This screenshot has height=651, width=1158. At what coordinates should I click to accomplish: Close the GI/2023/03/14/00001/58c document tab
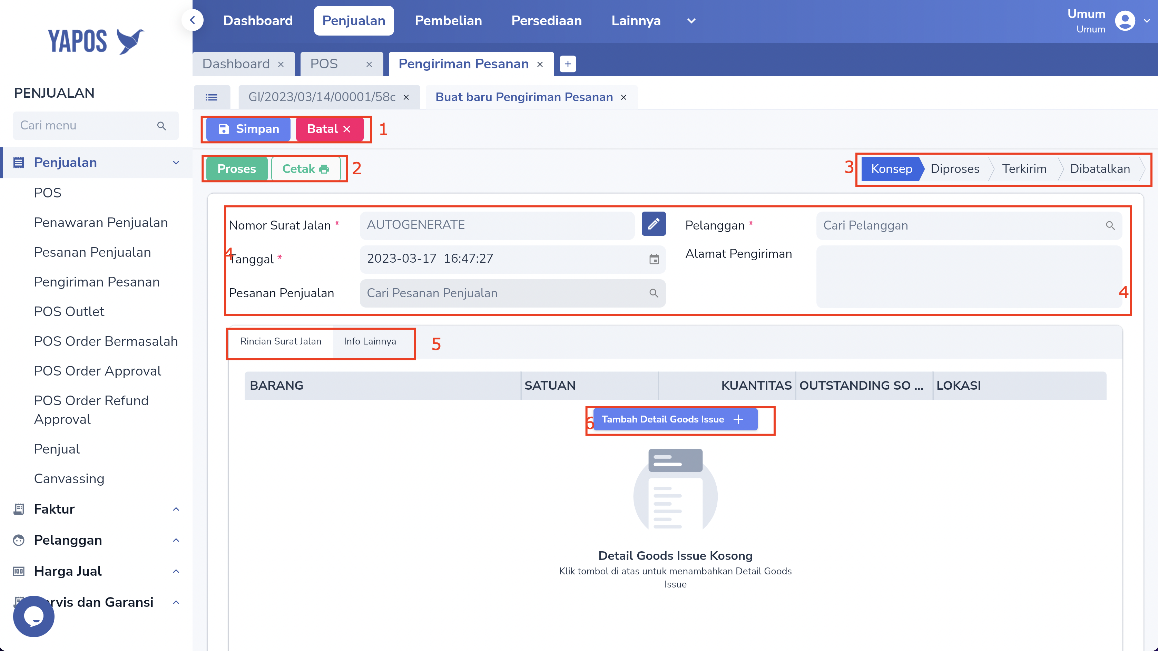[406, 97]
